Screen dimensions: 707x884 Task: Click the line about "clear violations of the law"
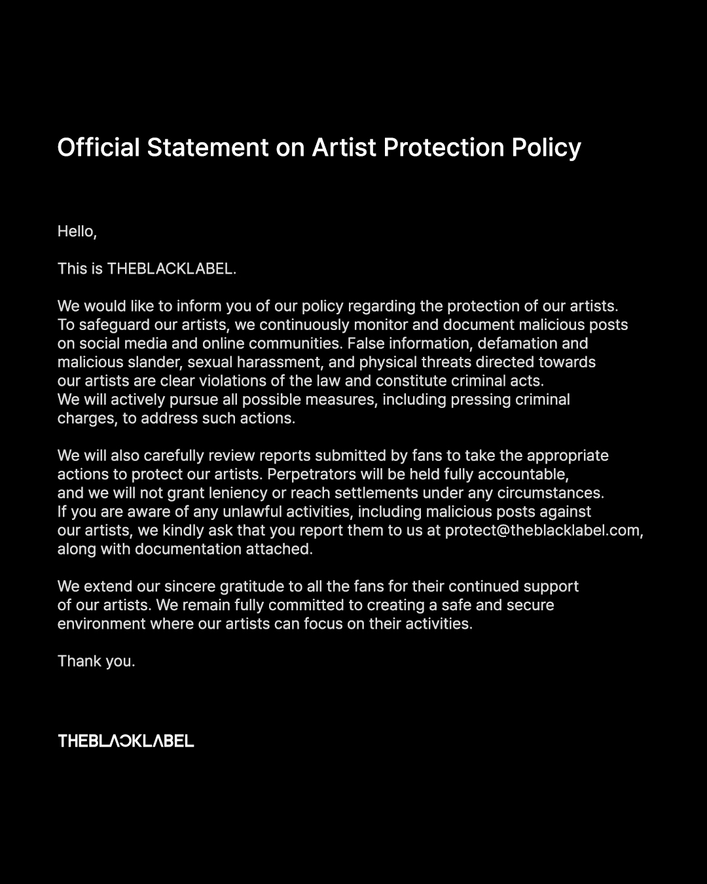click(300, 380)
